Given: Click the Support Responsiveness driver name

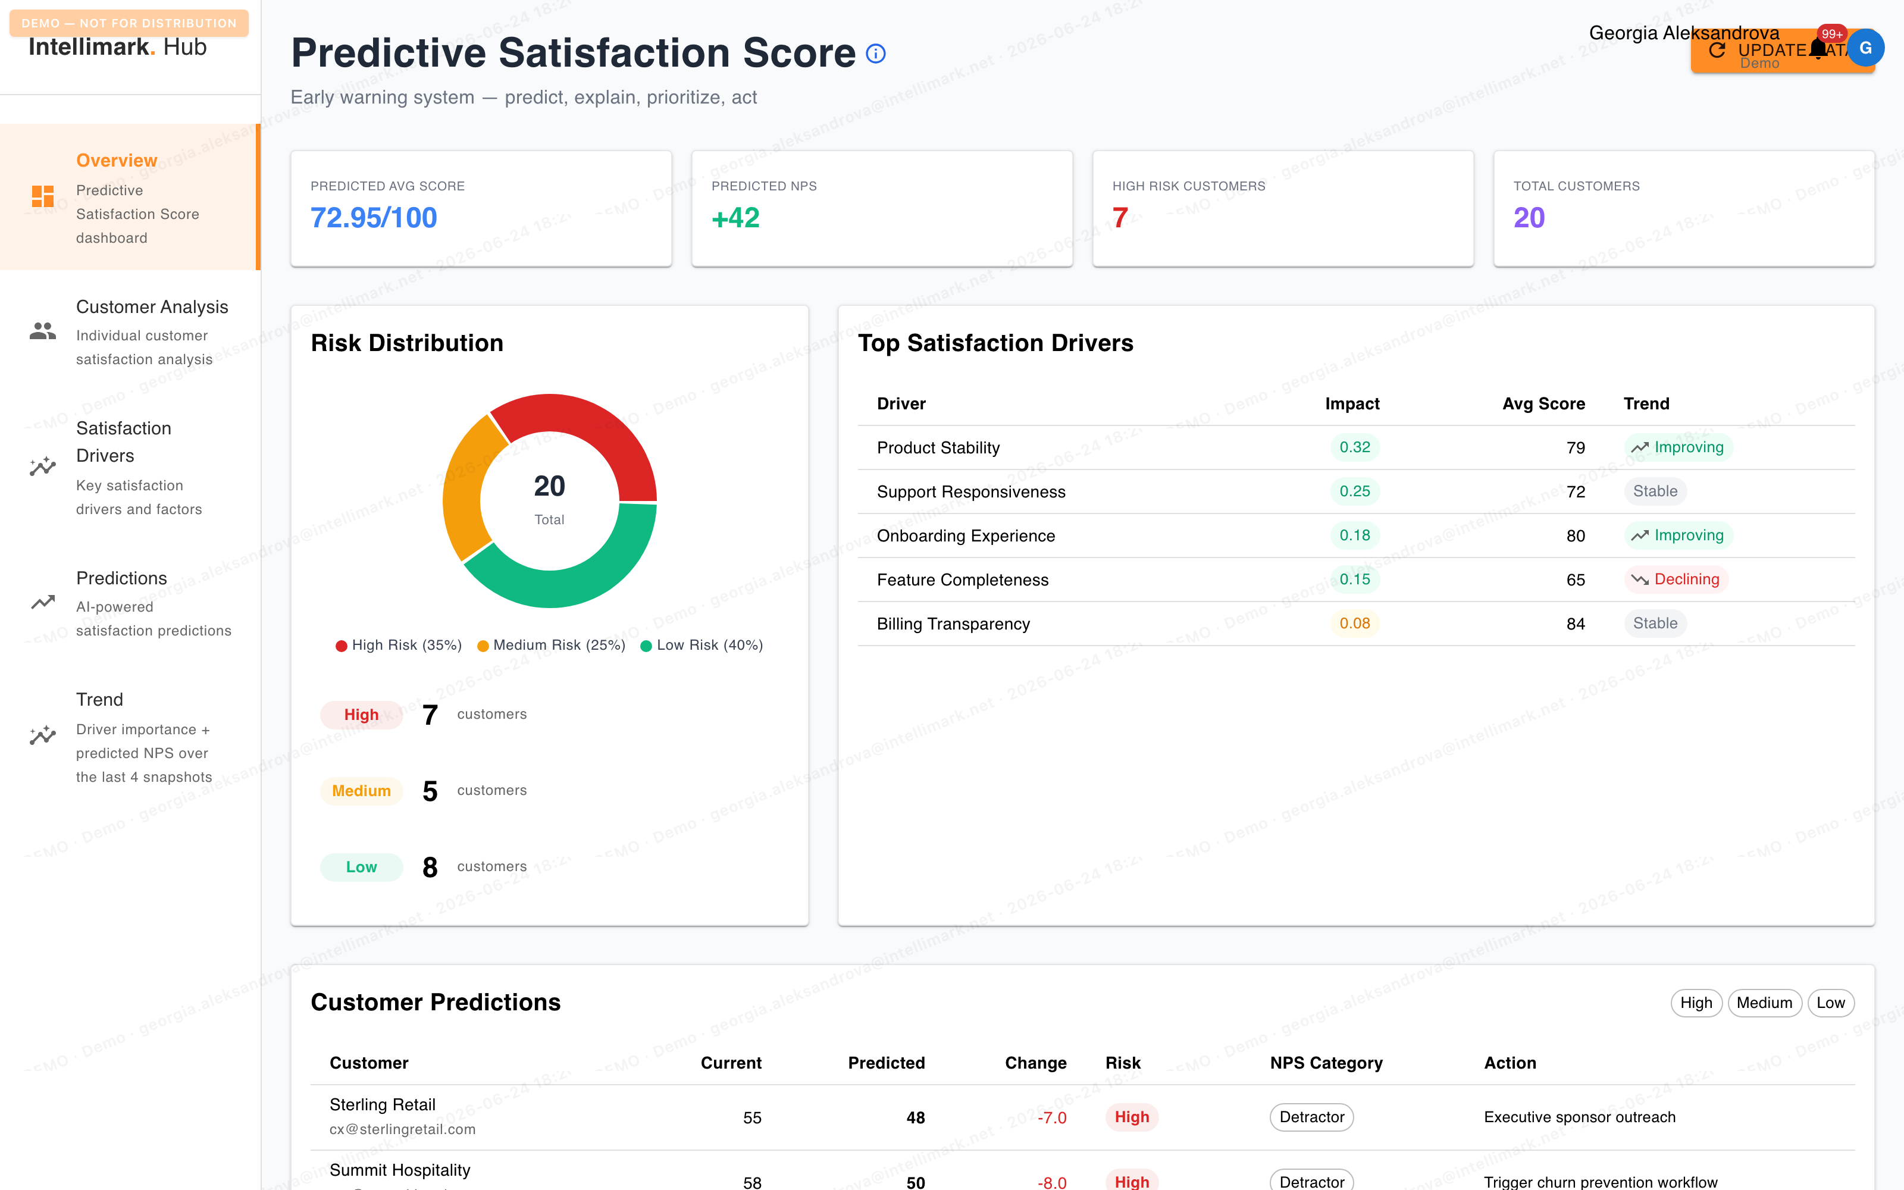Looking at the screenshot, I should [x=971, y=492].
